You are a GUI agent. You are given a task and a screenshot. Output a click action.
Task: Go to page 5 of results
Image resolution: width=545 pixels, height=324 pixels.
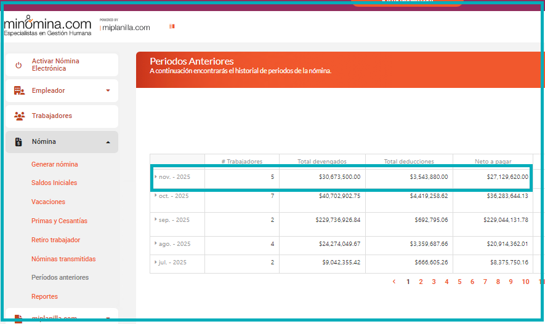pos(459,282)
